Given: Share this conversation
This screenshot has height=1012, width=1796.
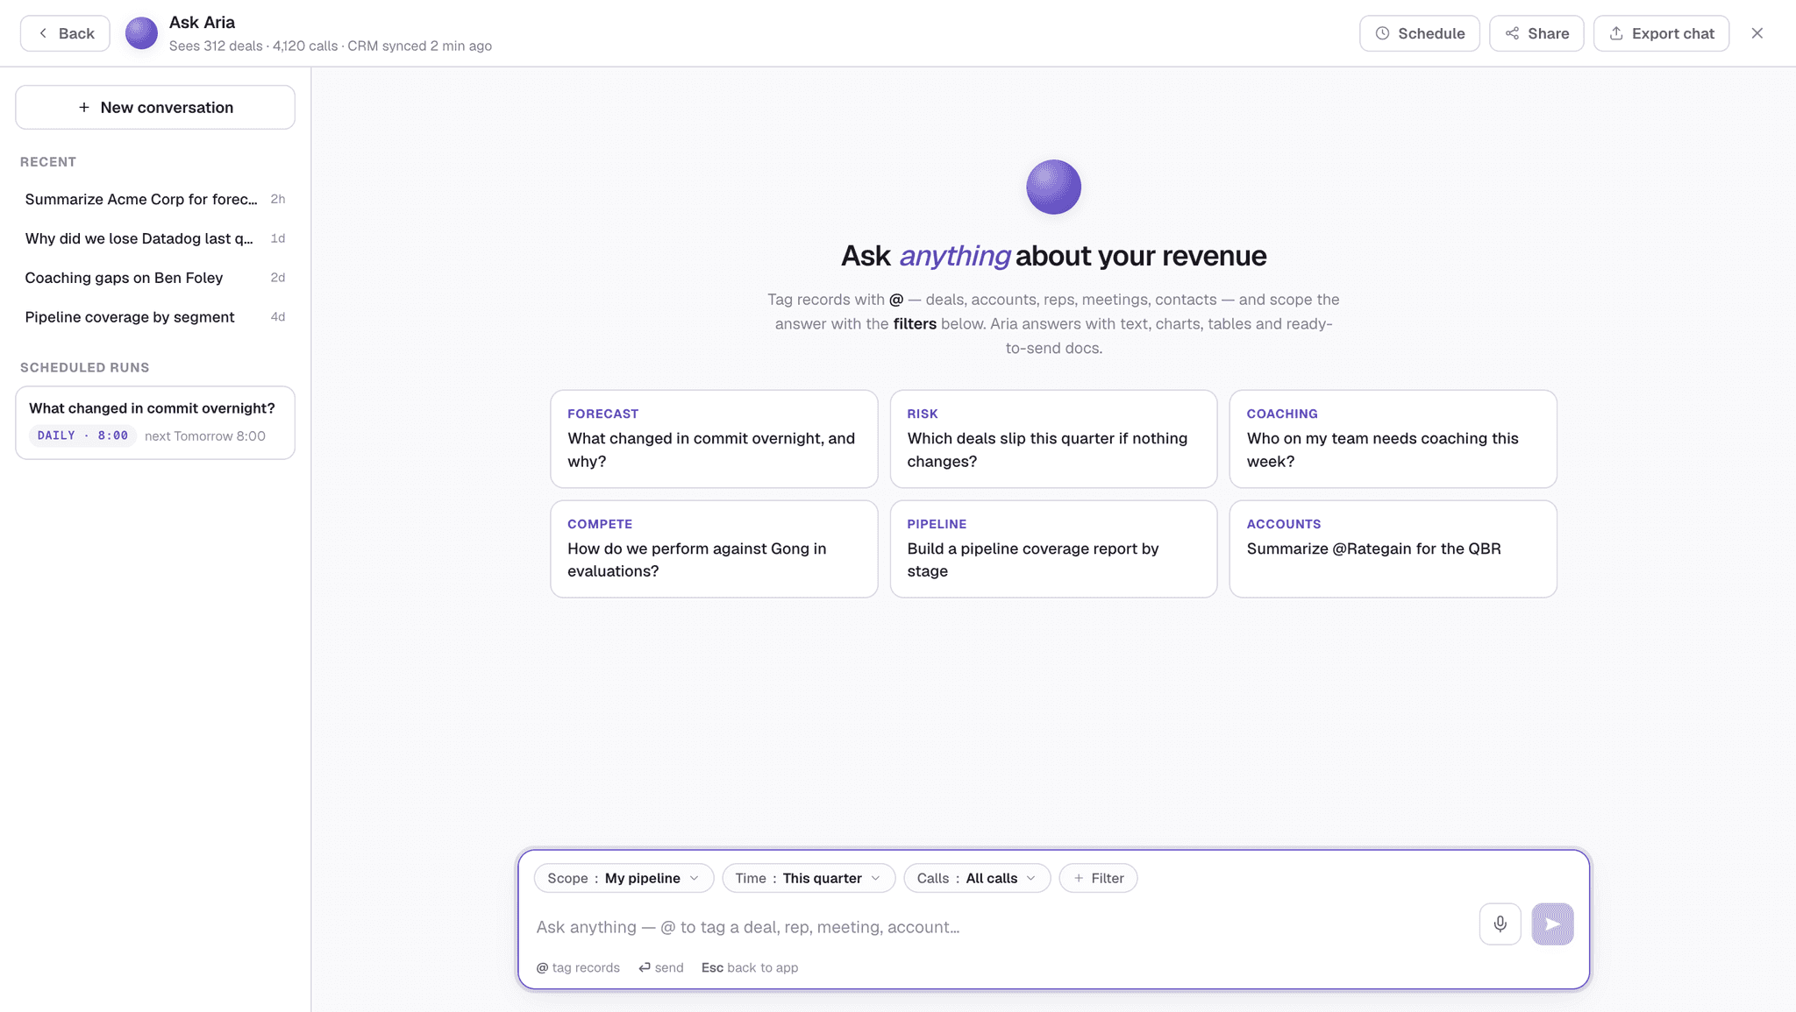Looking at the screenshot, I should pyautogui.click(x=1536, y=33).
